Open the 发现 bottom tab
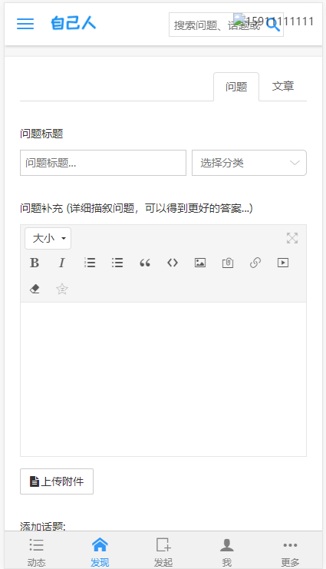This screenshot has height=569, width=326. pyautogui.click(x=100, y=552)
